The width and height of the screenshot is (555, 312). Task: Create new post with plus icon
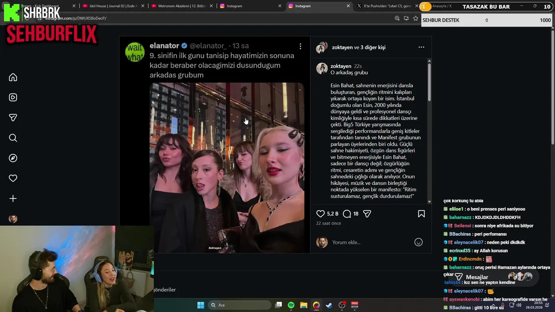click(13, 198)
